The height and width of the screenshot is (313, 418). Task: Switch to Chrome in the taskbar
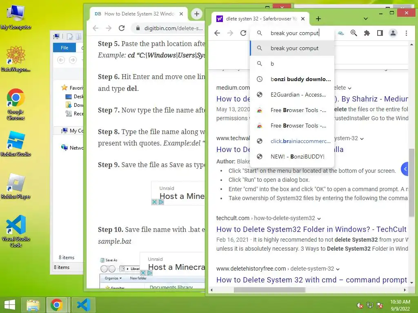point(56,305)
